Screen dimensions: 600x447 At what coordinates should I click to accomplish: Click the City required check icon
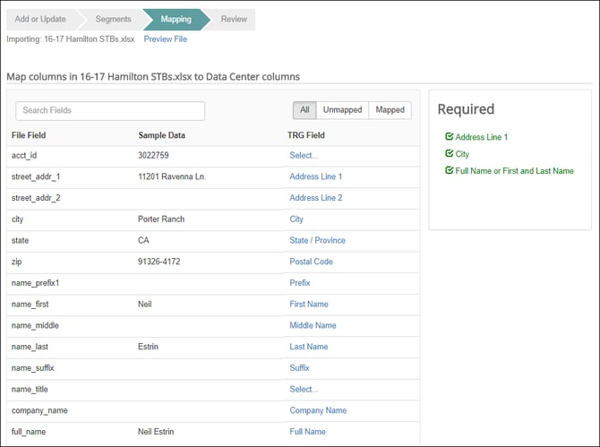pos(450,153)
